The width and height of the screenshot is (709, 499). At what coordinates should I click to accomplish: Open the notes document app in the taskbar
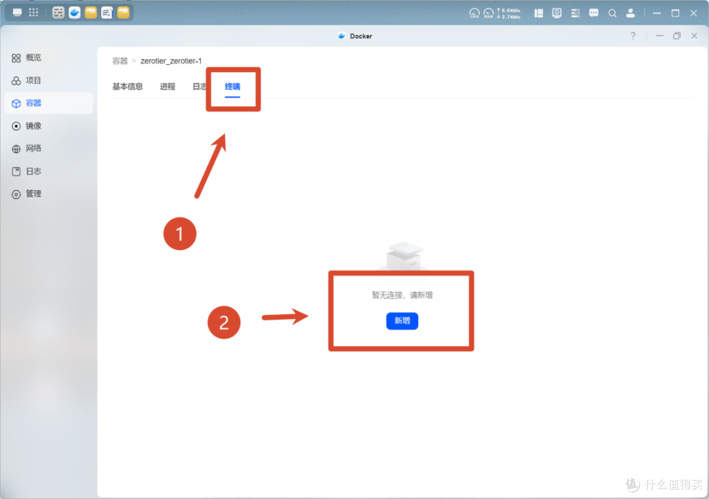click(107, 12)
